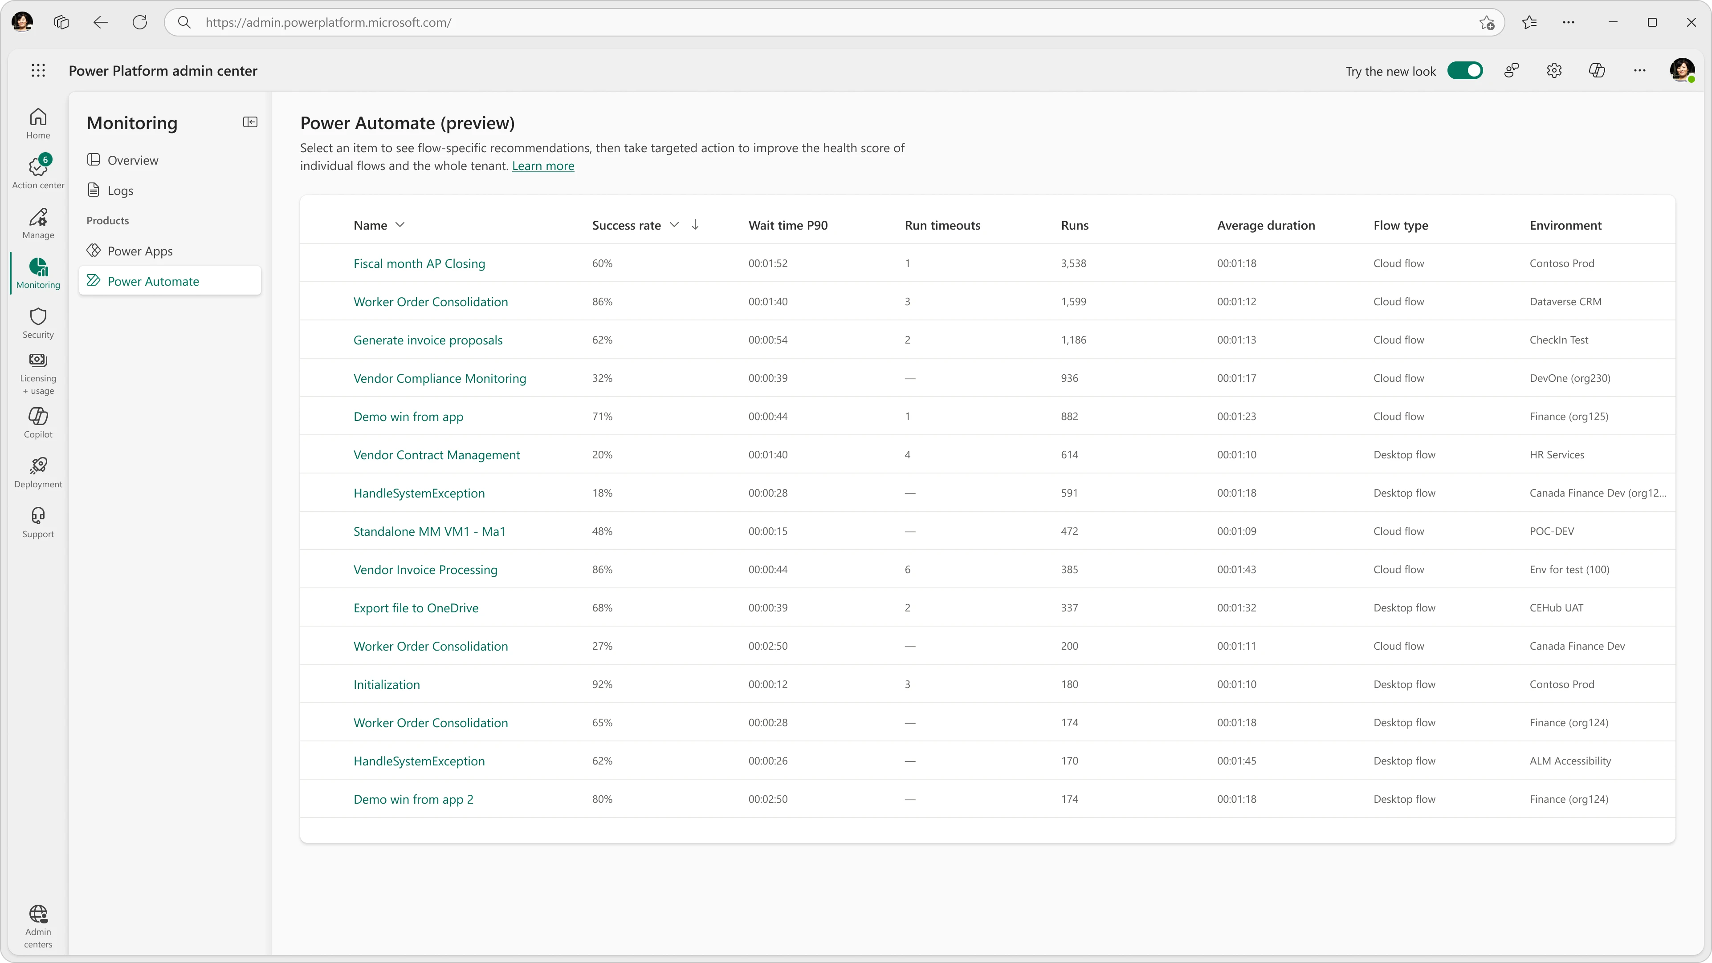Viewport: 1712px width, 963px height.
Task: Open the More options ellipsis menu
Action: [x=1639, y=70]
